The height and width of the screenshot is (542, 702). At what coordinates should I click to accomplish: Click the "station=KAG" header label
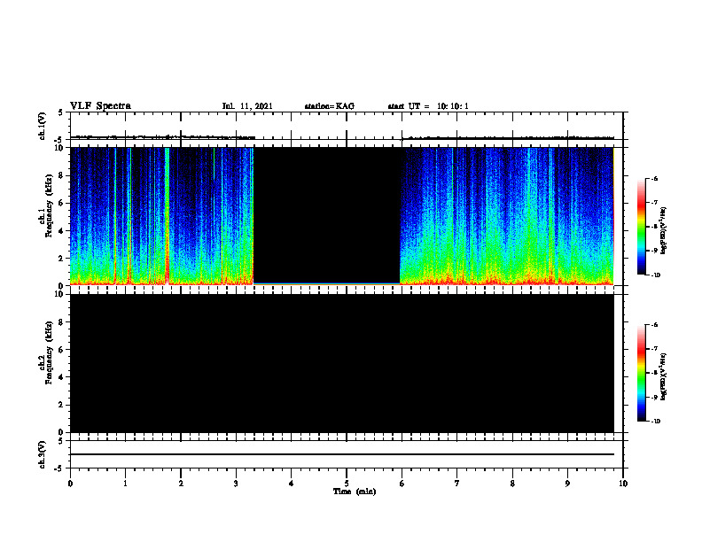pyautogui.click(x=330, y=106)
